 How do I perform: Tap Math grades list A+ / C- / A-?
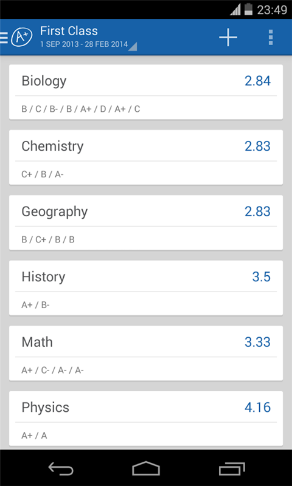coord(52,371)
